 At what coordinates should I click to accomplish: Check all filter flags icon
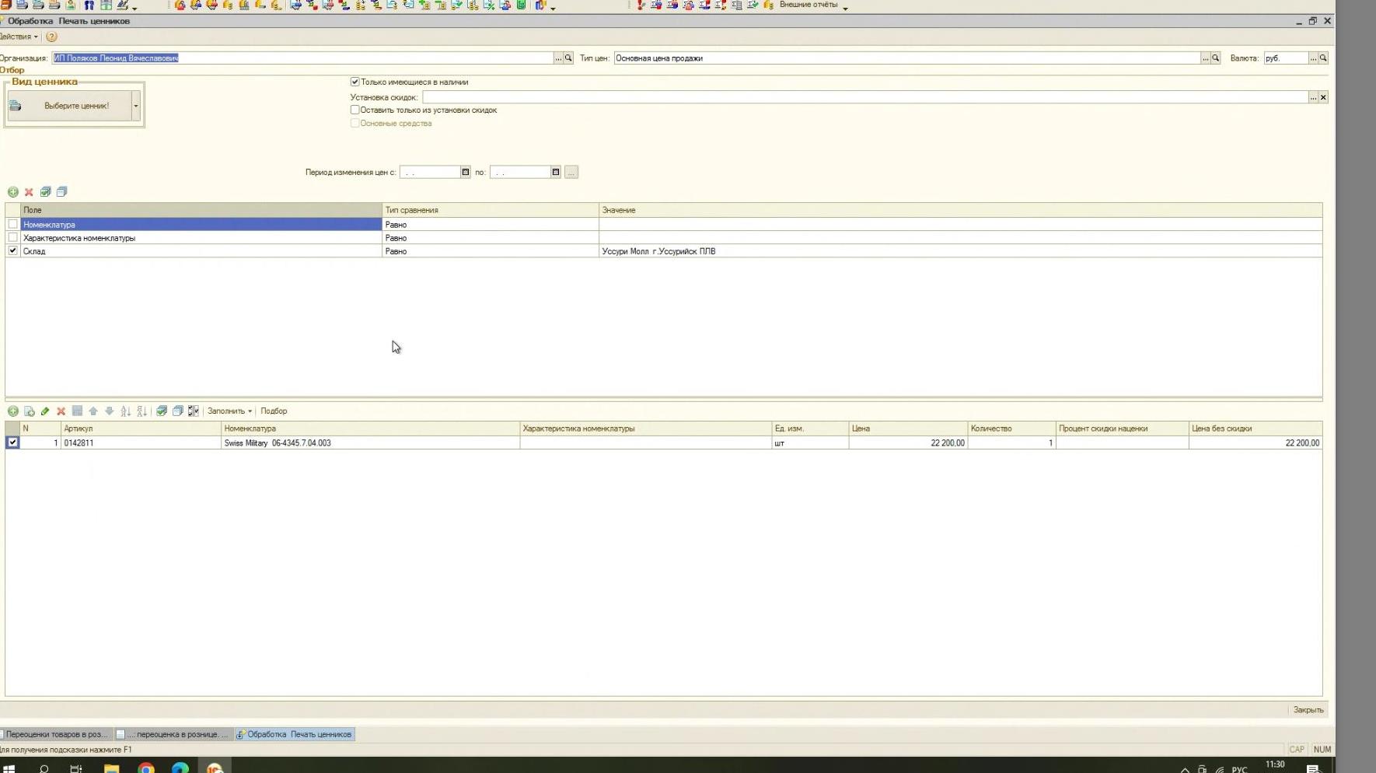[46, 192]
